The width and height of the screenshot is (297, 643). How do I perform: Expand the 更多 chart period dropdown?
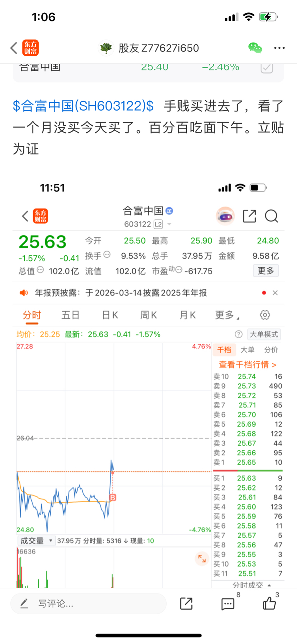pyautogui.click(x=227, y=315)
